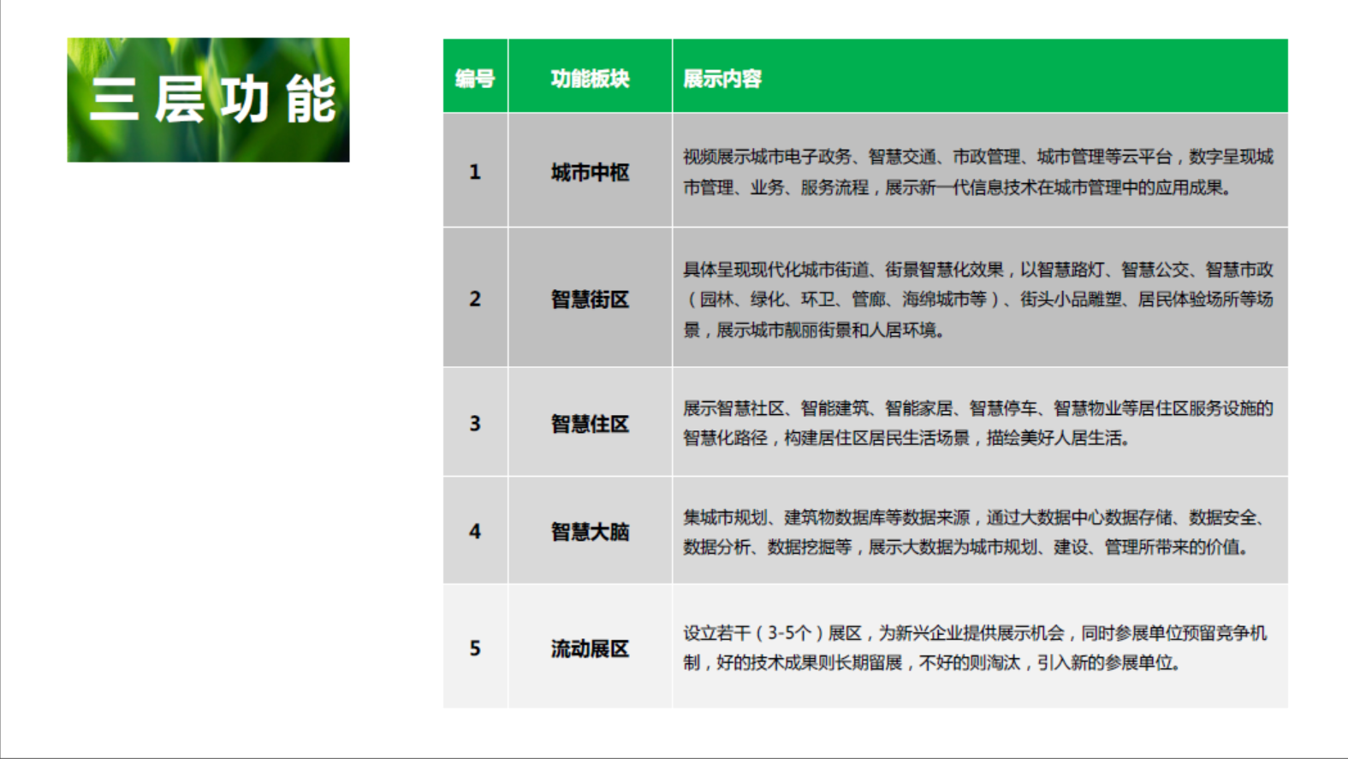Click the description starting 集城市规划
The width and height of the screenshot is (1348, 759).
click(980, 531)
